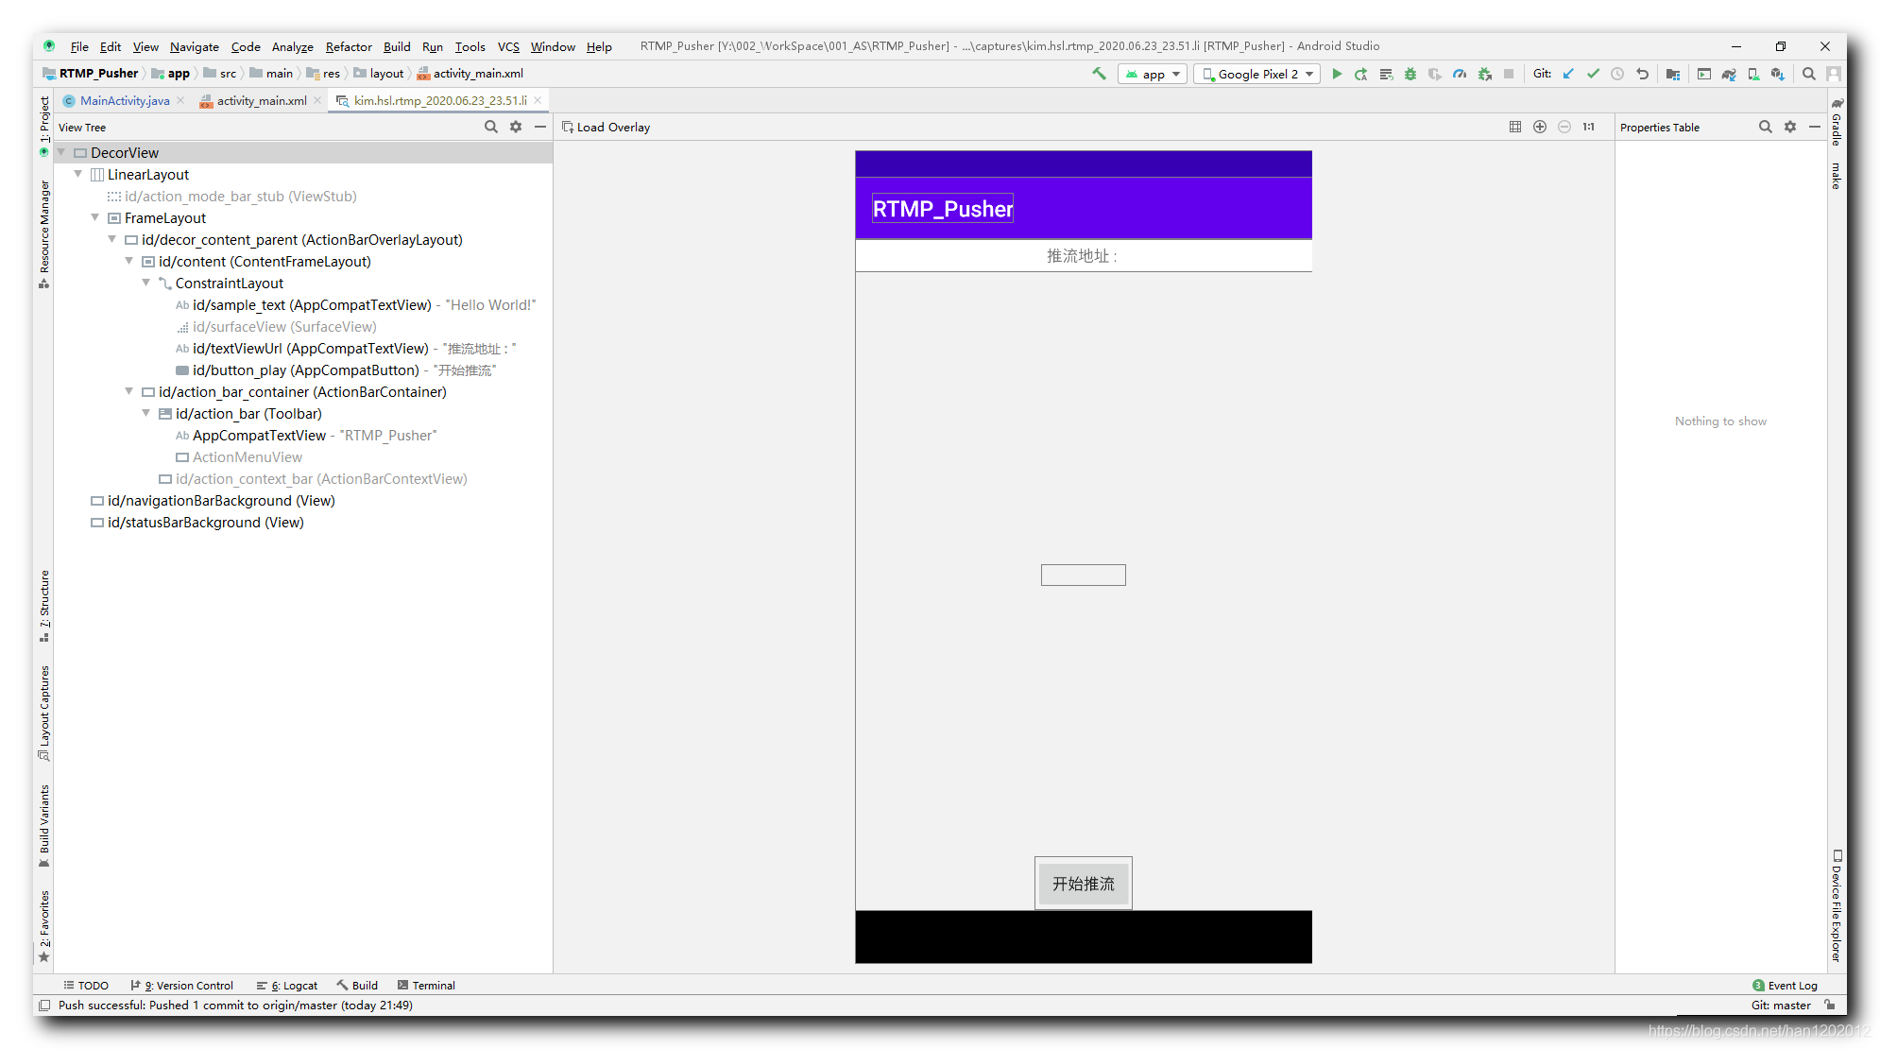Open the Android profiler gauge icon
This screenshot has height=1049, width=1880.
pos(1460,74)
